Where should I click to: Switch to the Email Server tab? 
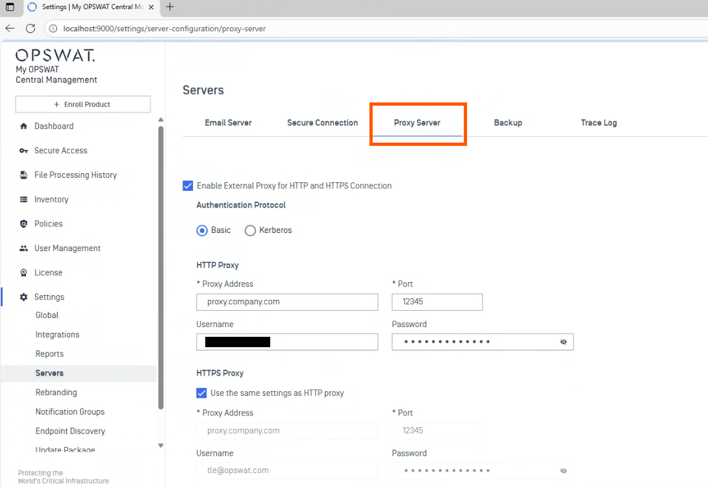[228, 123]
